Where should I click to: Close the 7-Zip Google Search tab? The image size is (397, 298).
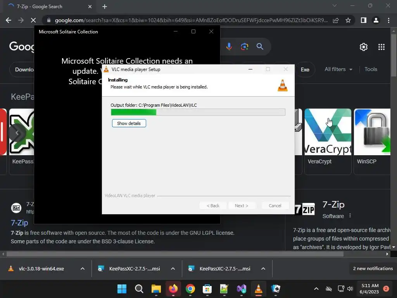[x=90, y=7]
